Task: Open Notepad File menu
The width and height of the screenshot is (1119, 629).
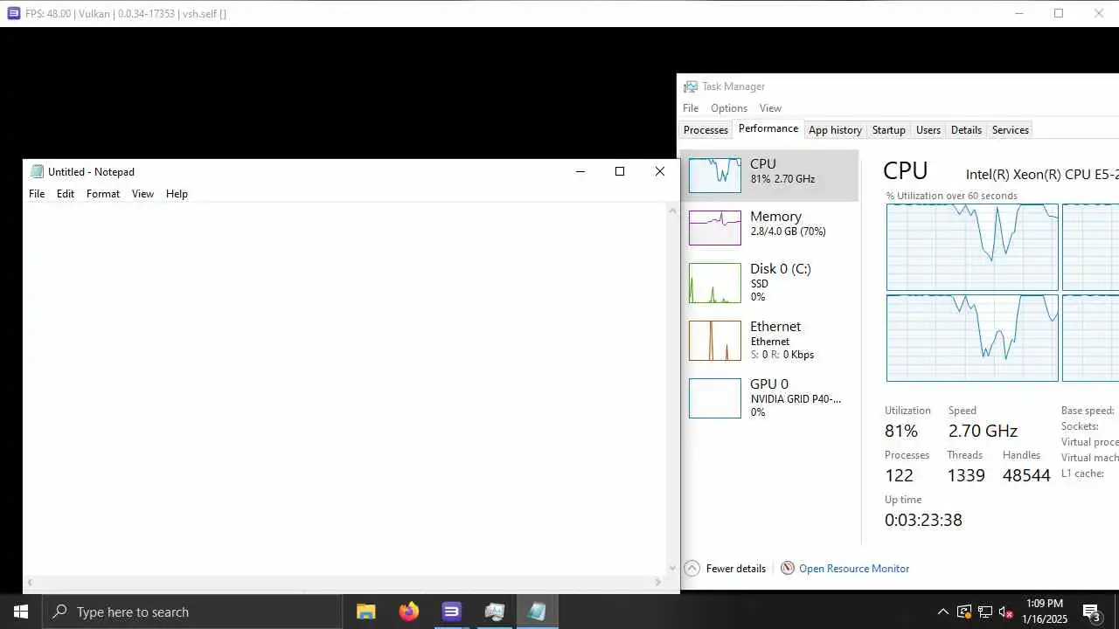Action: point(37,194)
